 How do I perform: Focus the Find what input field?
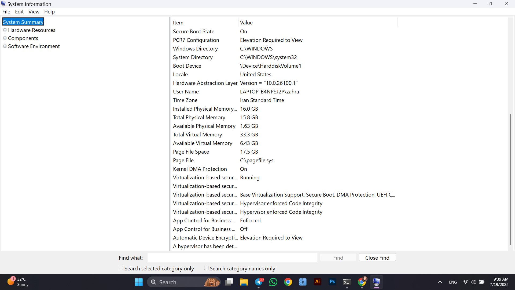[x=232, y=258]
